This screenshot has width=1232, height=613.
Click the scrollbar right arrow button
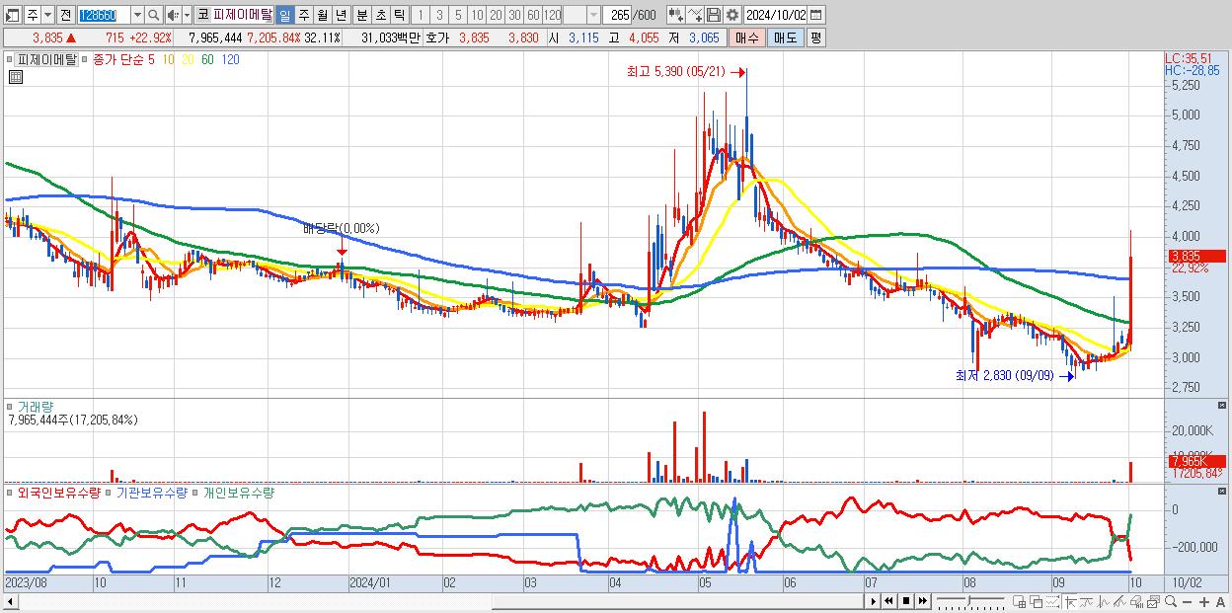click(874, 601)
